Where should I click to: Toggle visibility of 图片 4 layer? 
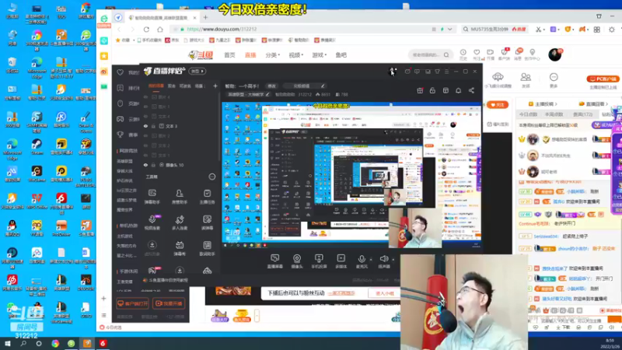145,96
